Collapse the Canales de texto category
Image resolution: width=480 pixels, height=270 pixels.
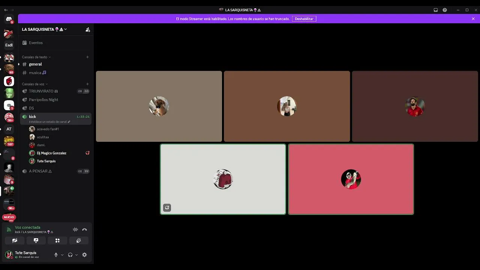[x=36, y=57]
